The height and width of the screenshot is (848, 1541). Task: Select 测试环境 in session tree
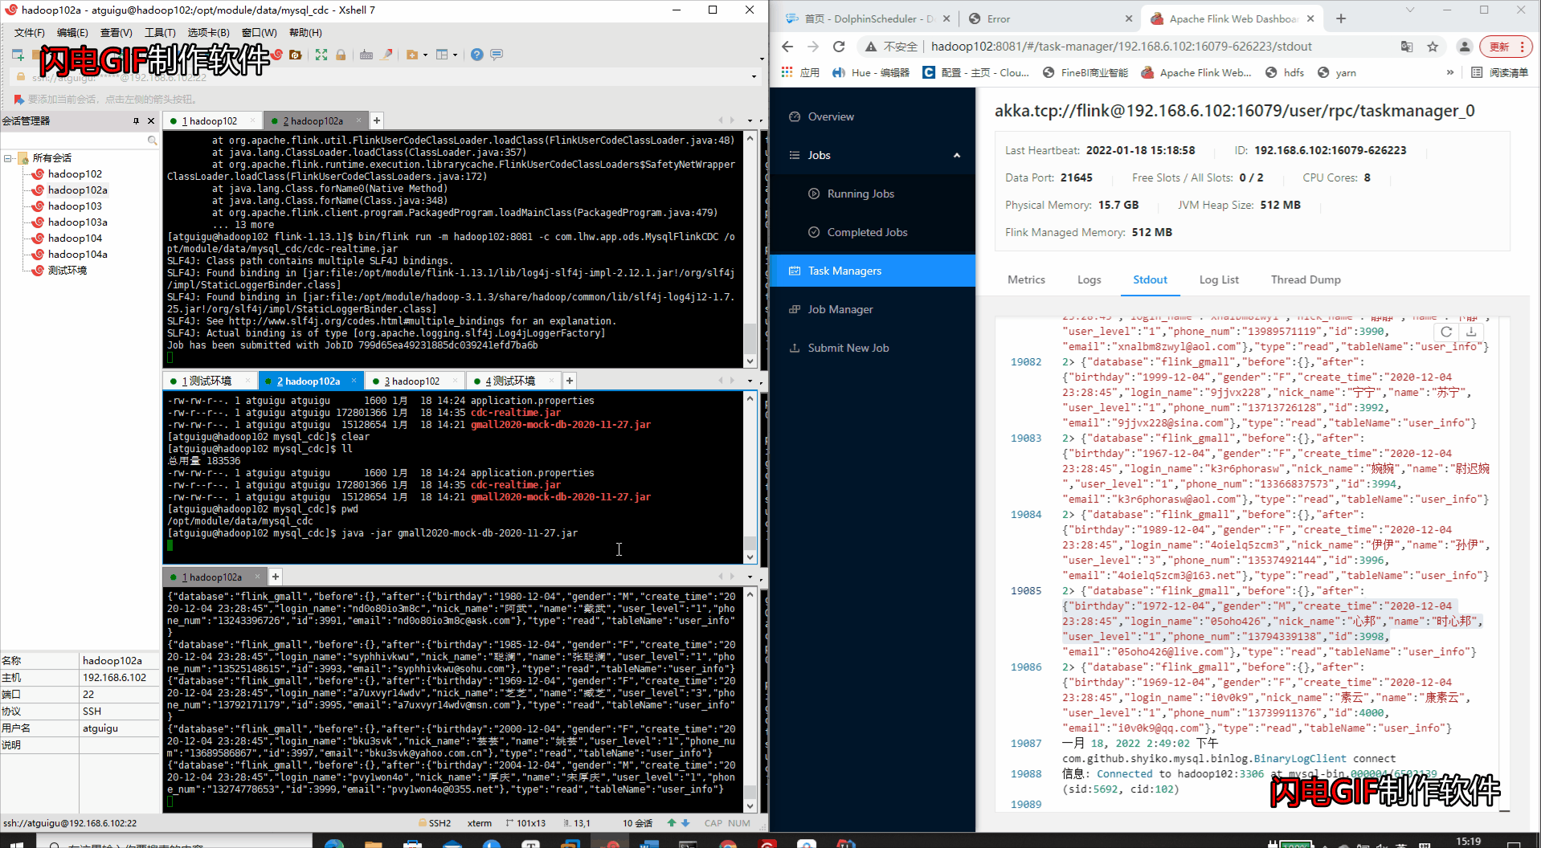(x=67, y=271)
